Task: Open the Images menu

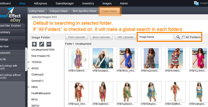Action: tap(107, 3)
